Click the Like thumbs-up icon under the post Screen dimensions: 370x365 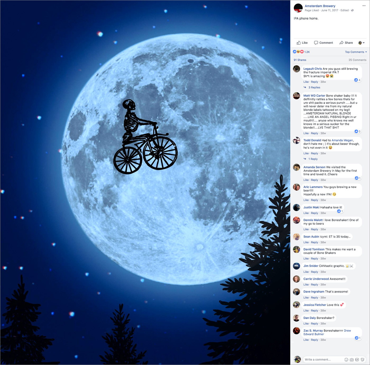(299, 43)
